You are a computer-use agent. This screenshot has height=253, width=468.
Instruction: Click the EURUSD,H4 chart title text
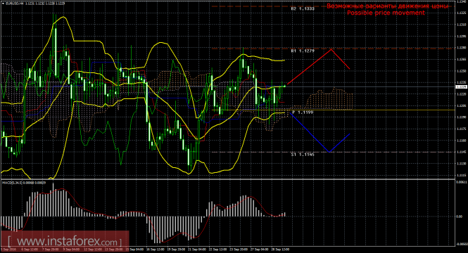15,4
